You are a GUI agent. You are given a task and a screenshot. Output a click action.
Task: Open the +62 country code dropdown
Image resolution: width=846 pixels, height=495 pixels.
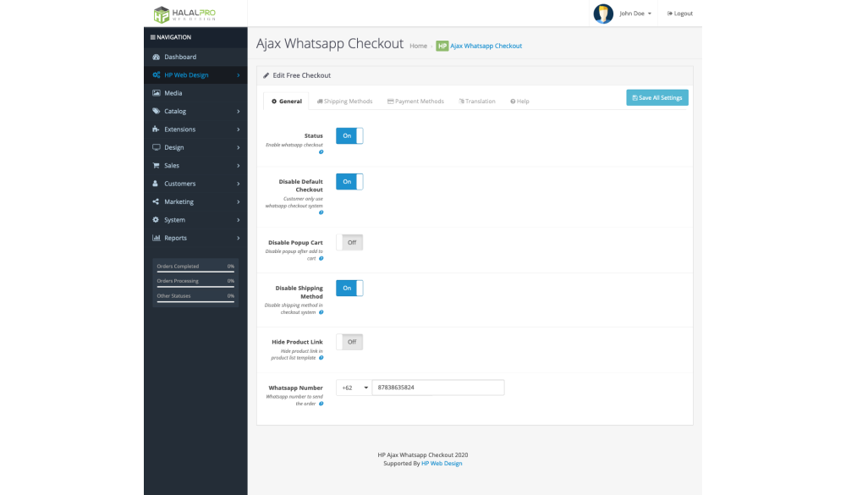click(x=354, y=388)
